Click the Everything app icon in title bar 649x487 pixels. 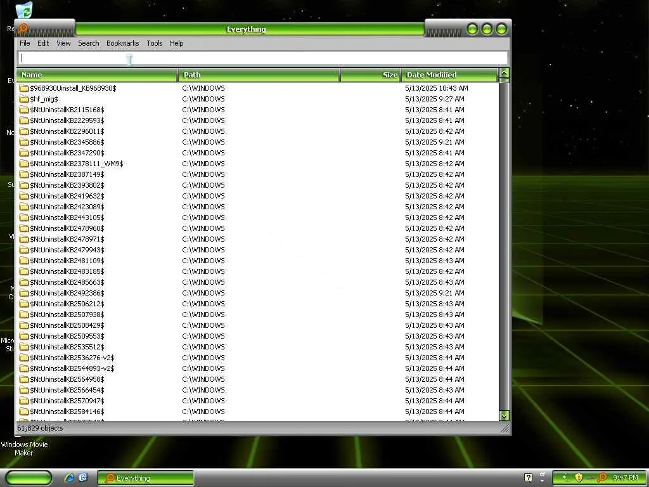coord(23,28)
